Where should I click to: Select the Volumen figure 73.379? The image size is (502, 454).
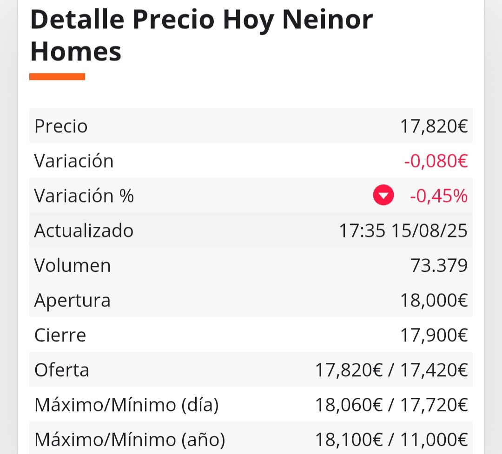(x=439, y=265)
